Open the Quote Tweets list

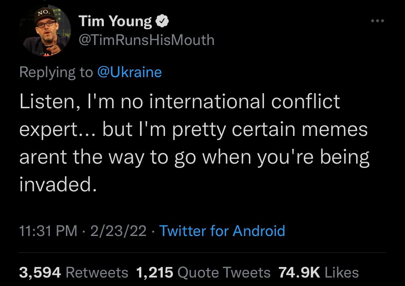(x=224, y=272)
